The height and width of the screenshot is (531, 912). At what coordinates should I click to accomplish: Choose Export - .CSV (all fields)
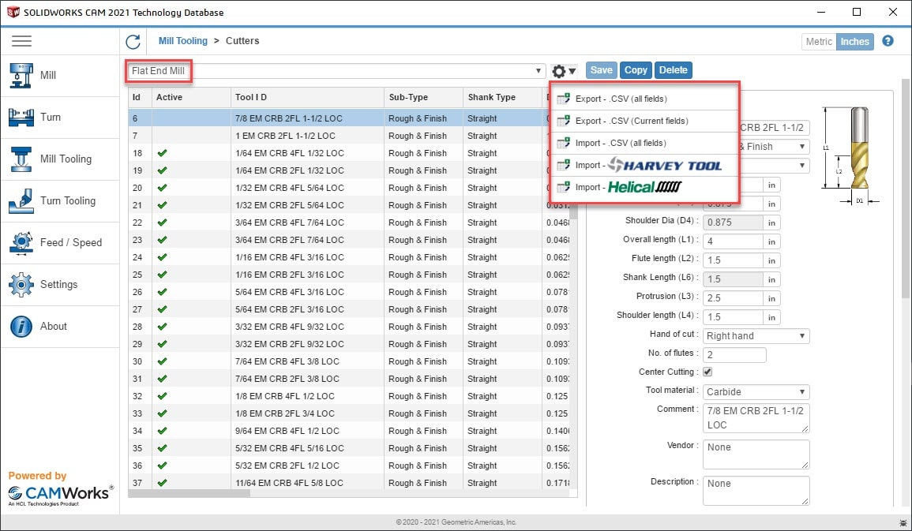(x=644, y=99)
